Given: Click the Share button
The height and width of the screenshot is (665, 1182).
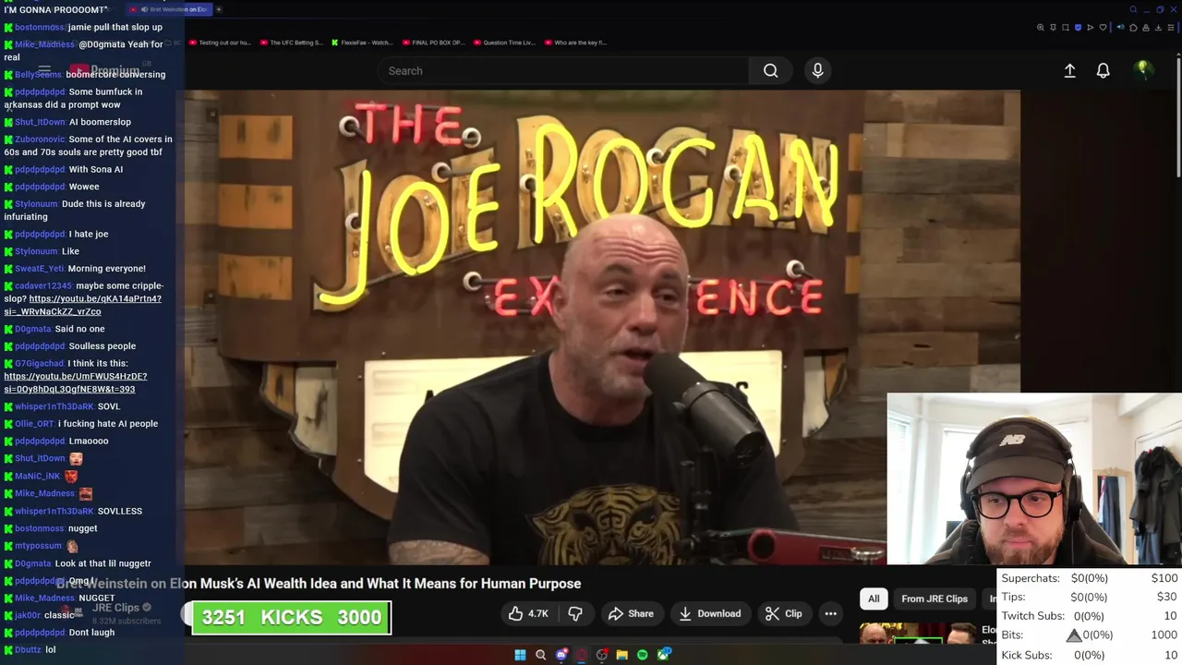Looking at the screenshot, I should [x=631, y=613].
